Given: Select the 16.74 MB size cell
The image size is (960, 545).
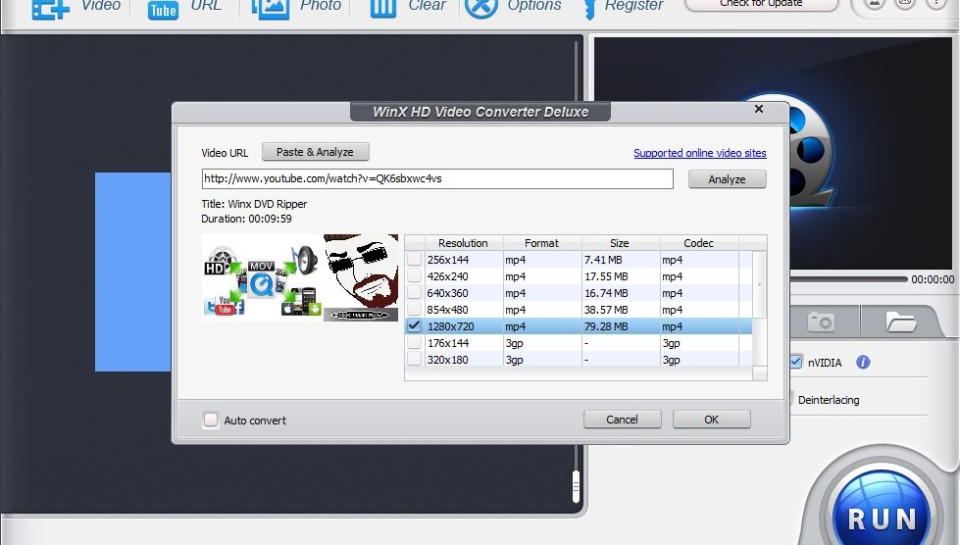Looking at the screenshot, I should (606, 292).
